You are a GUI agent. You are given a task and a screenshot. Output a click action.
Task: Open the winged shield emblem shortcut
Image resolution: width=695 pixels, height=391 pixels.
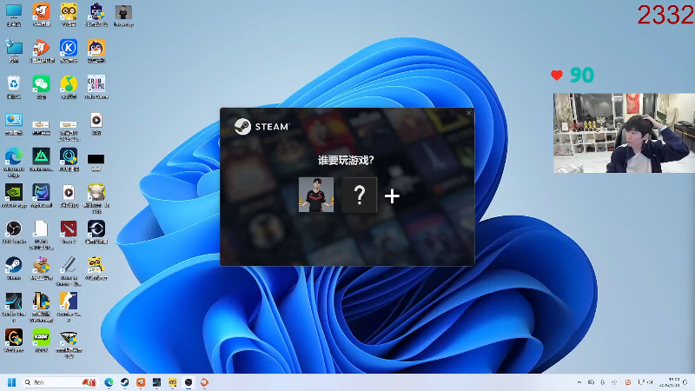click(69, 343)
